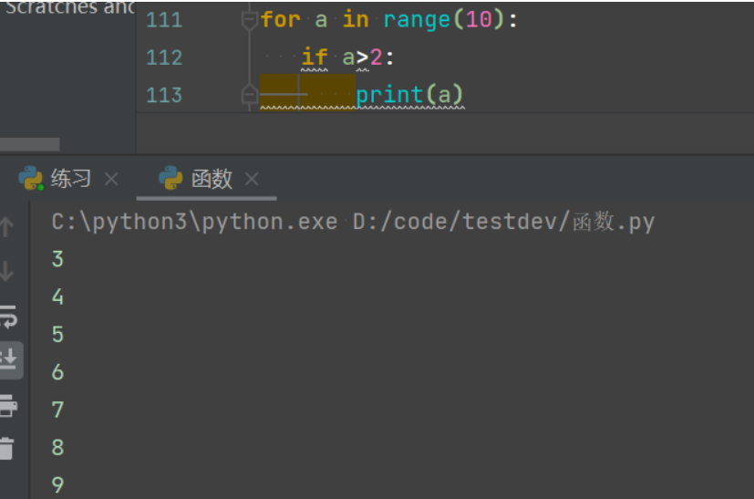The image size is (754, 499).
Task: Switch to the 练习 run tab
Action: coord(70,179)
